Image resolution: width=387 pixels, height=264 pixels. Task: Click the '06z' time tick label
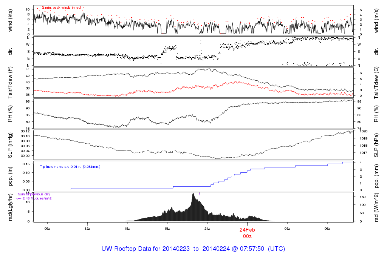pos(327,229)
